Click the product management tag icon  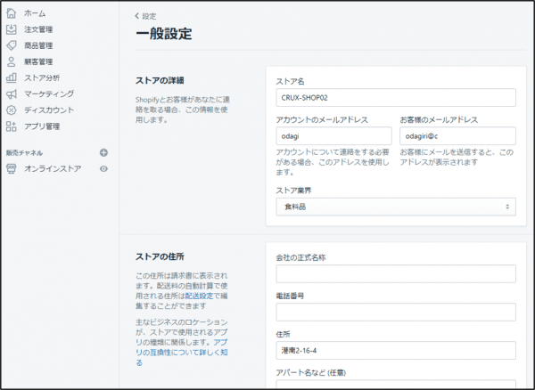point(12,45)
